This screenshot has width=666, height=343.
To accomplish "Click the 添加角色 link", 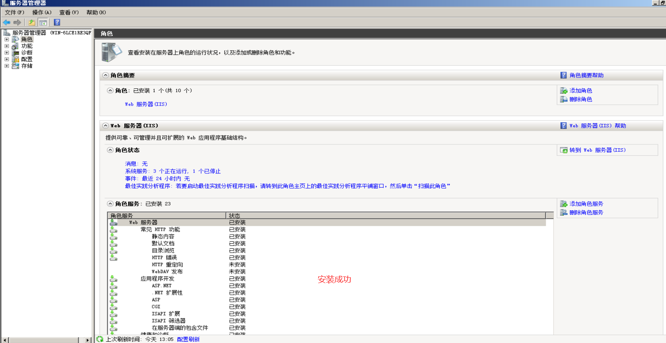I will [x=581, y=90].
